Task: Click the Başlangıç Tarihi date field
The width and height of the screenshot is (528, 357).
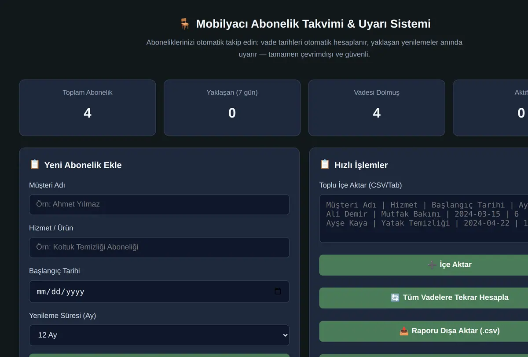Action: (x=159, y=291)
